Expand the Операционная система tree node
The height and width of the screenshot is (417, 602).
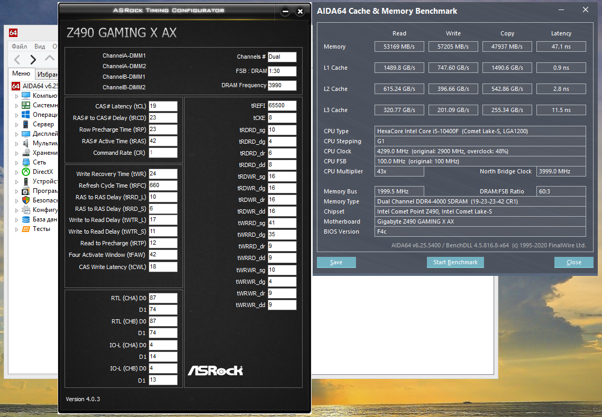pos(16,115)
